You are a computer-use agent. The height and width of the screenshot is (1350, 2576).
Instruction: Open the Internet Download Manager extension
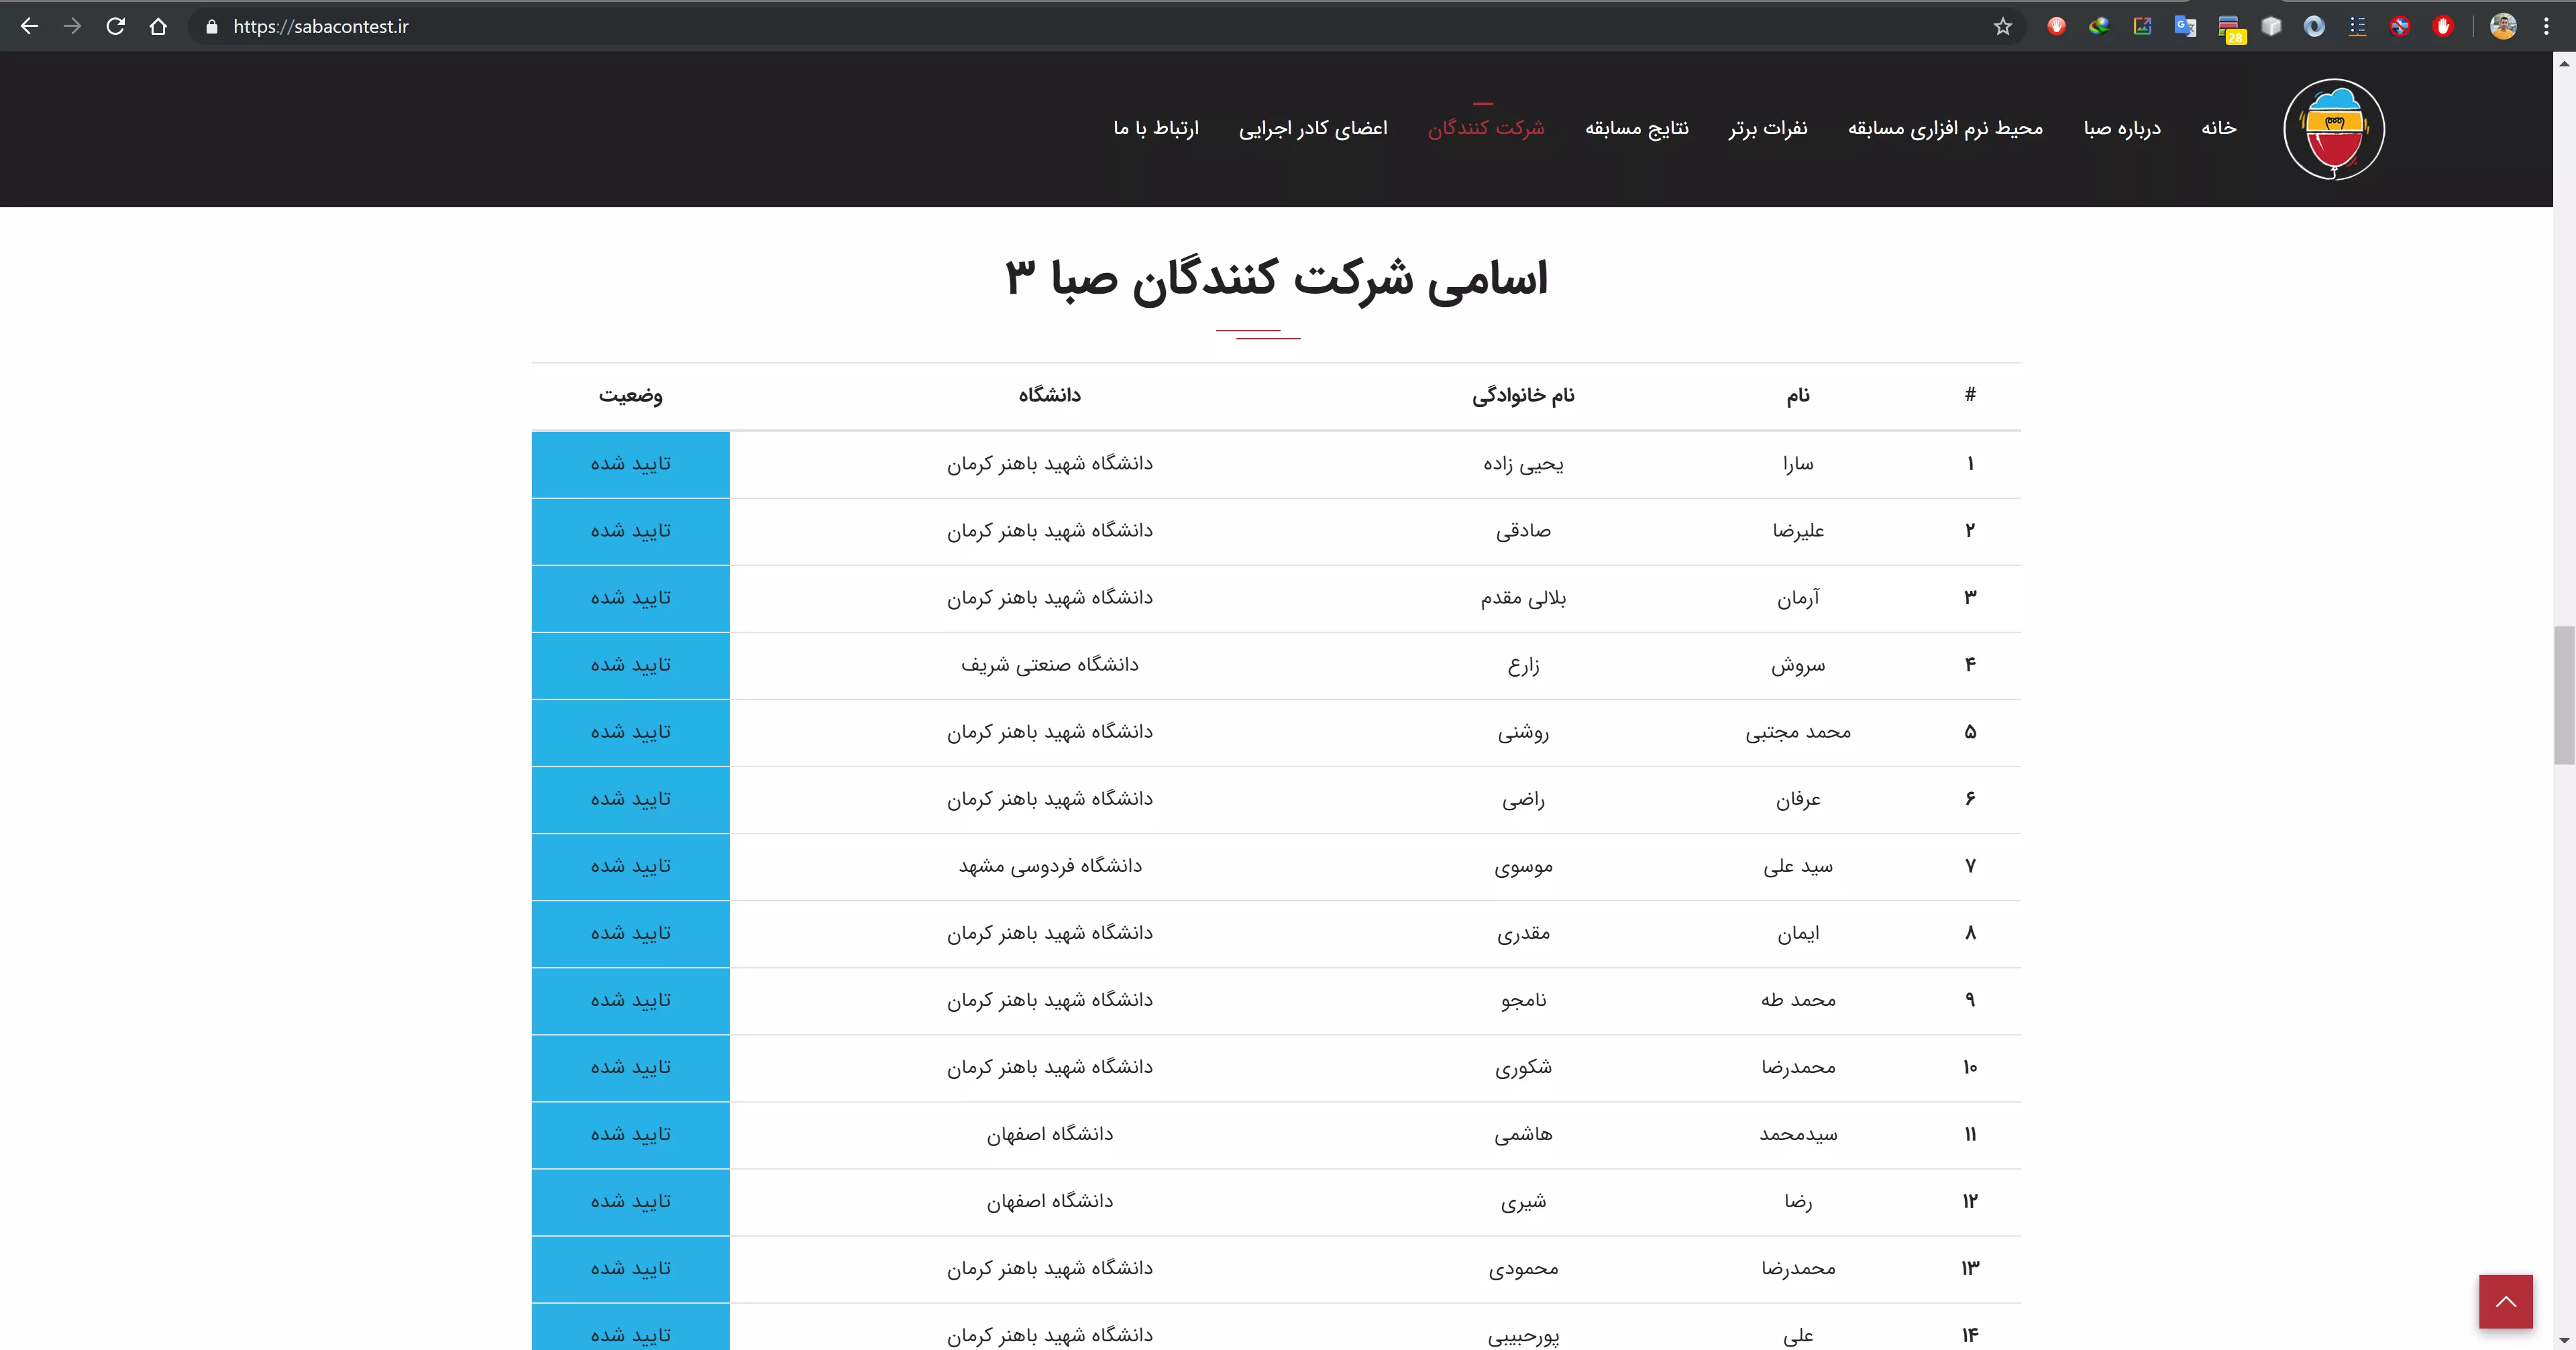pyautogui.click(x=2099, y=26)
